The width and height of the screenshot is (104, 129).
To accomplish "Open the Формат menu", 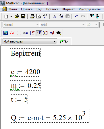I will point(68,9).
